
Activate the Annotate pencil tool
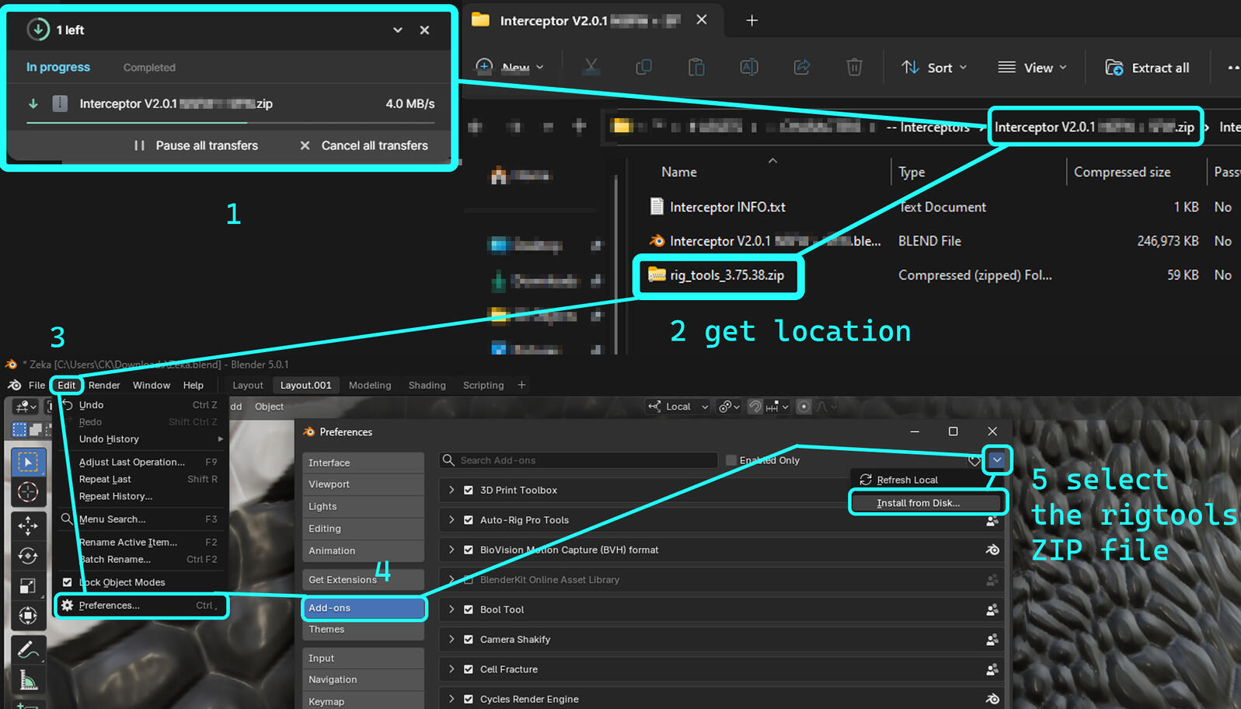point(28,648)
